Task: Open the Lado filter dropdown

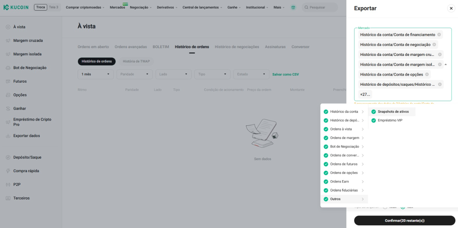Action: (x=174, y=74)
